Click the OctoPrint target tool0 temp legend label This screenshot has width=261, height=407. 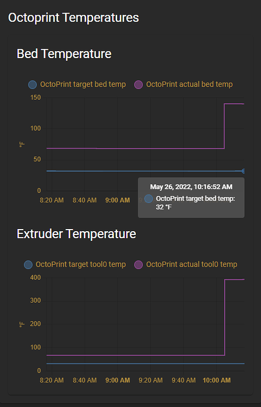(81, 264)
